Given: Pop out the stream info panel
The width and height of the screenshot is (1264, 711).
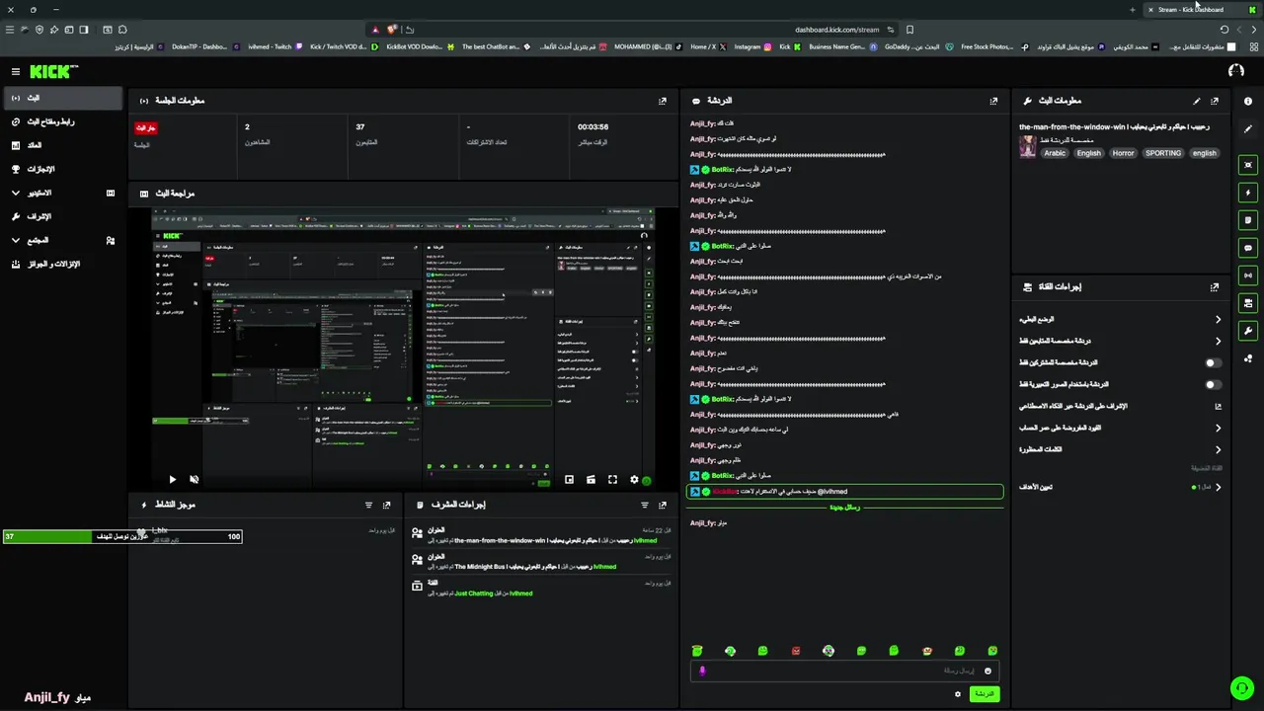Looking at the screenshot, I should (x=1215, y=101).
